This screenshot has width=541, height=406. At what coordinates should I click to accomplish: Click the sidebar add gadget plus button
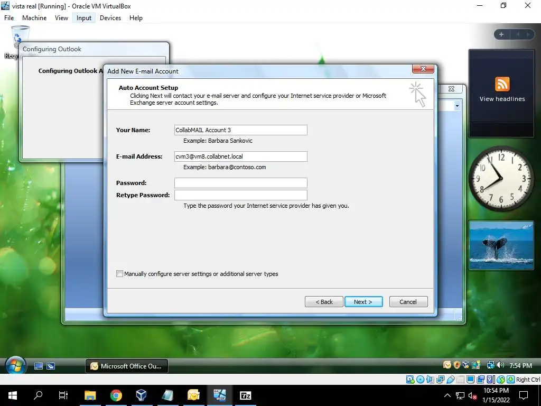(501, 34)
